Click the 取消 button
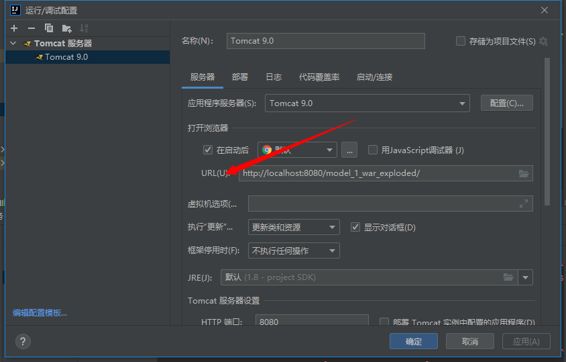The image size is (566, 362). [x=470, y=341]
